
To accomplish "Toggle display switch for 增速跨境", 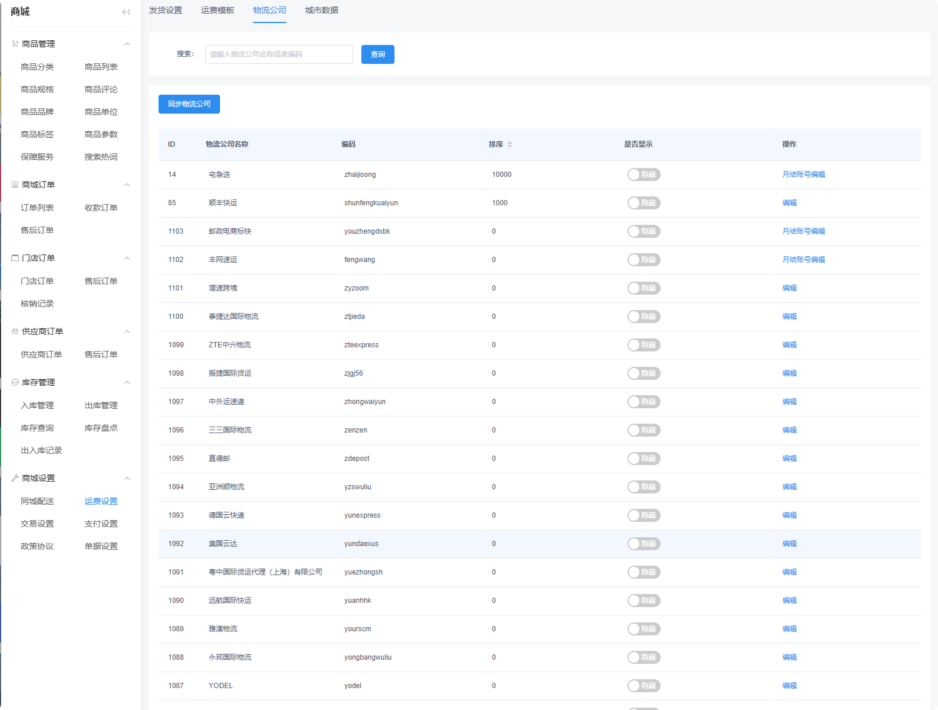I will [x=643, y=288].
